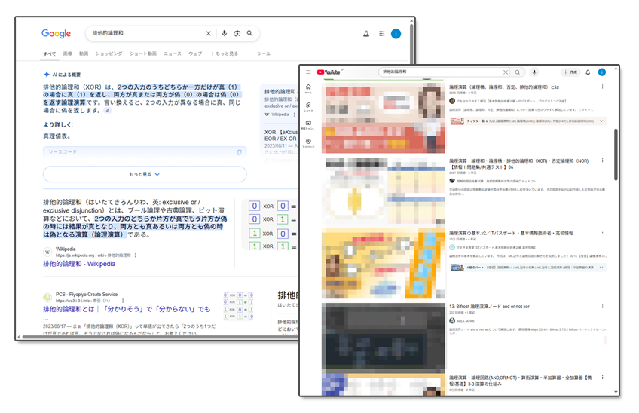Open YouTube Shorts in the sidebar

(308, 107)
